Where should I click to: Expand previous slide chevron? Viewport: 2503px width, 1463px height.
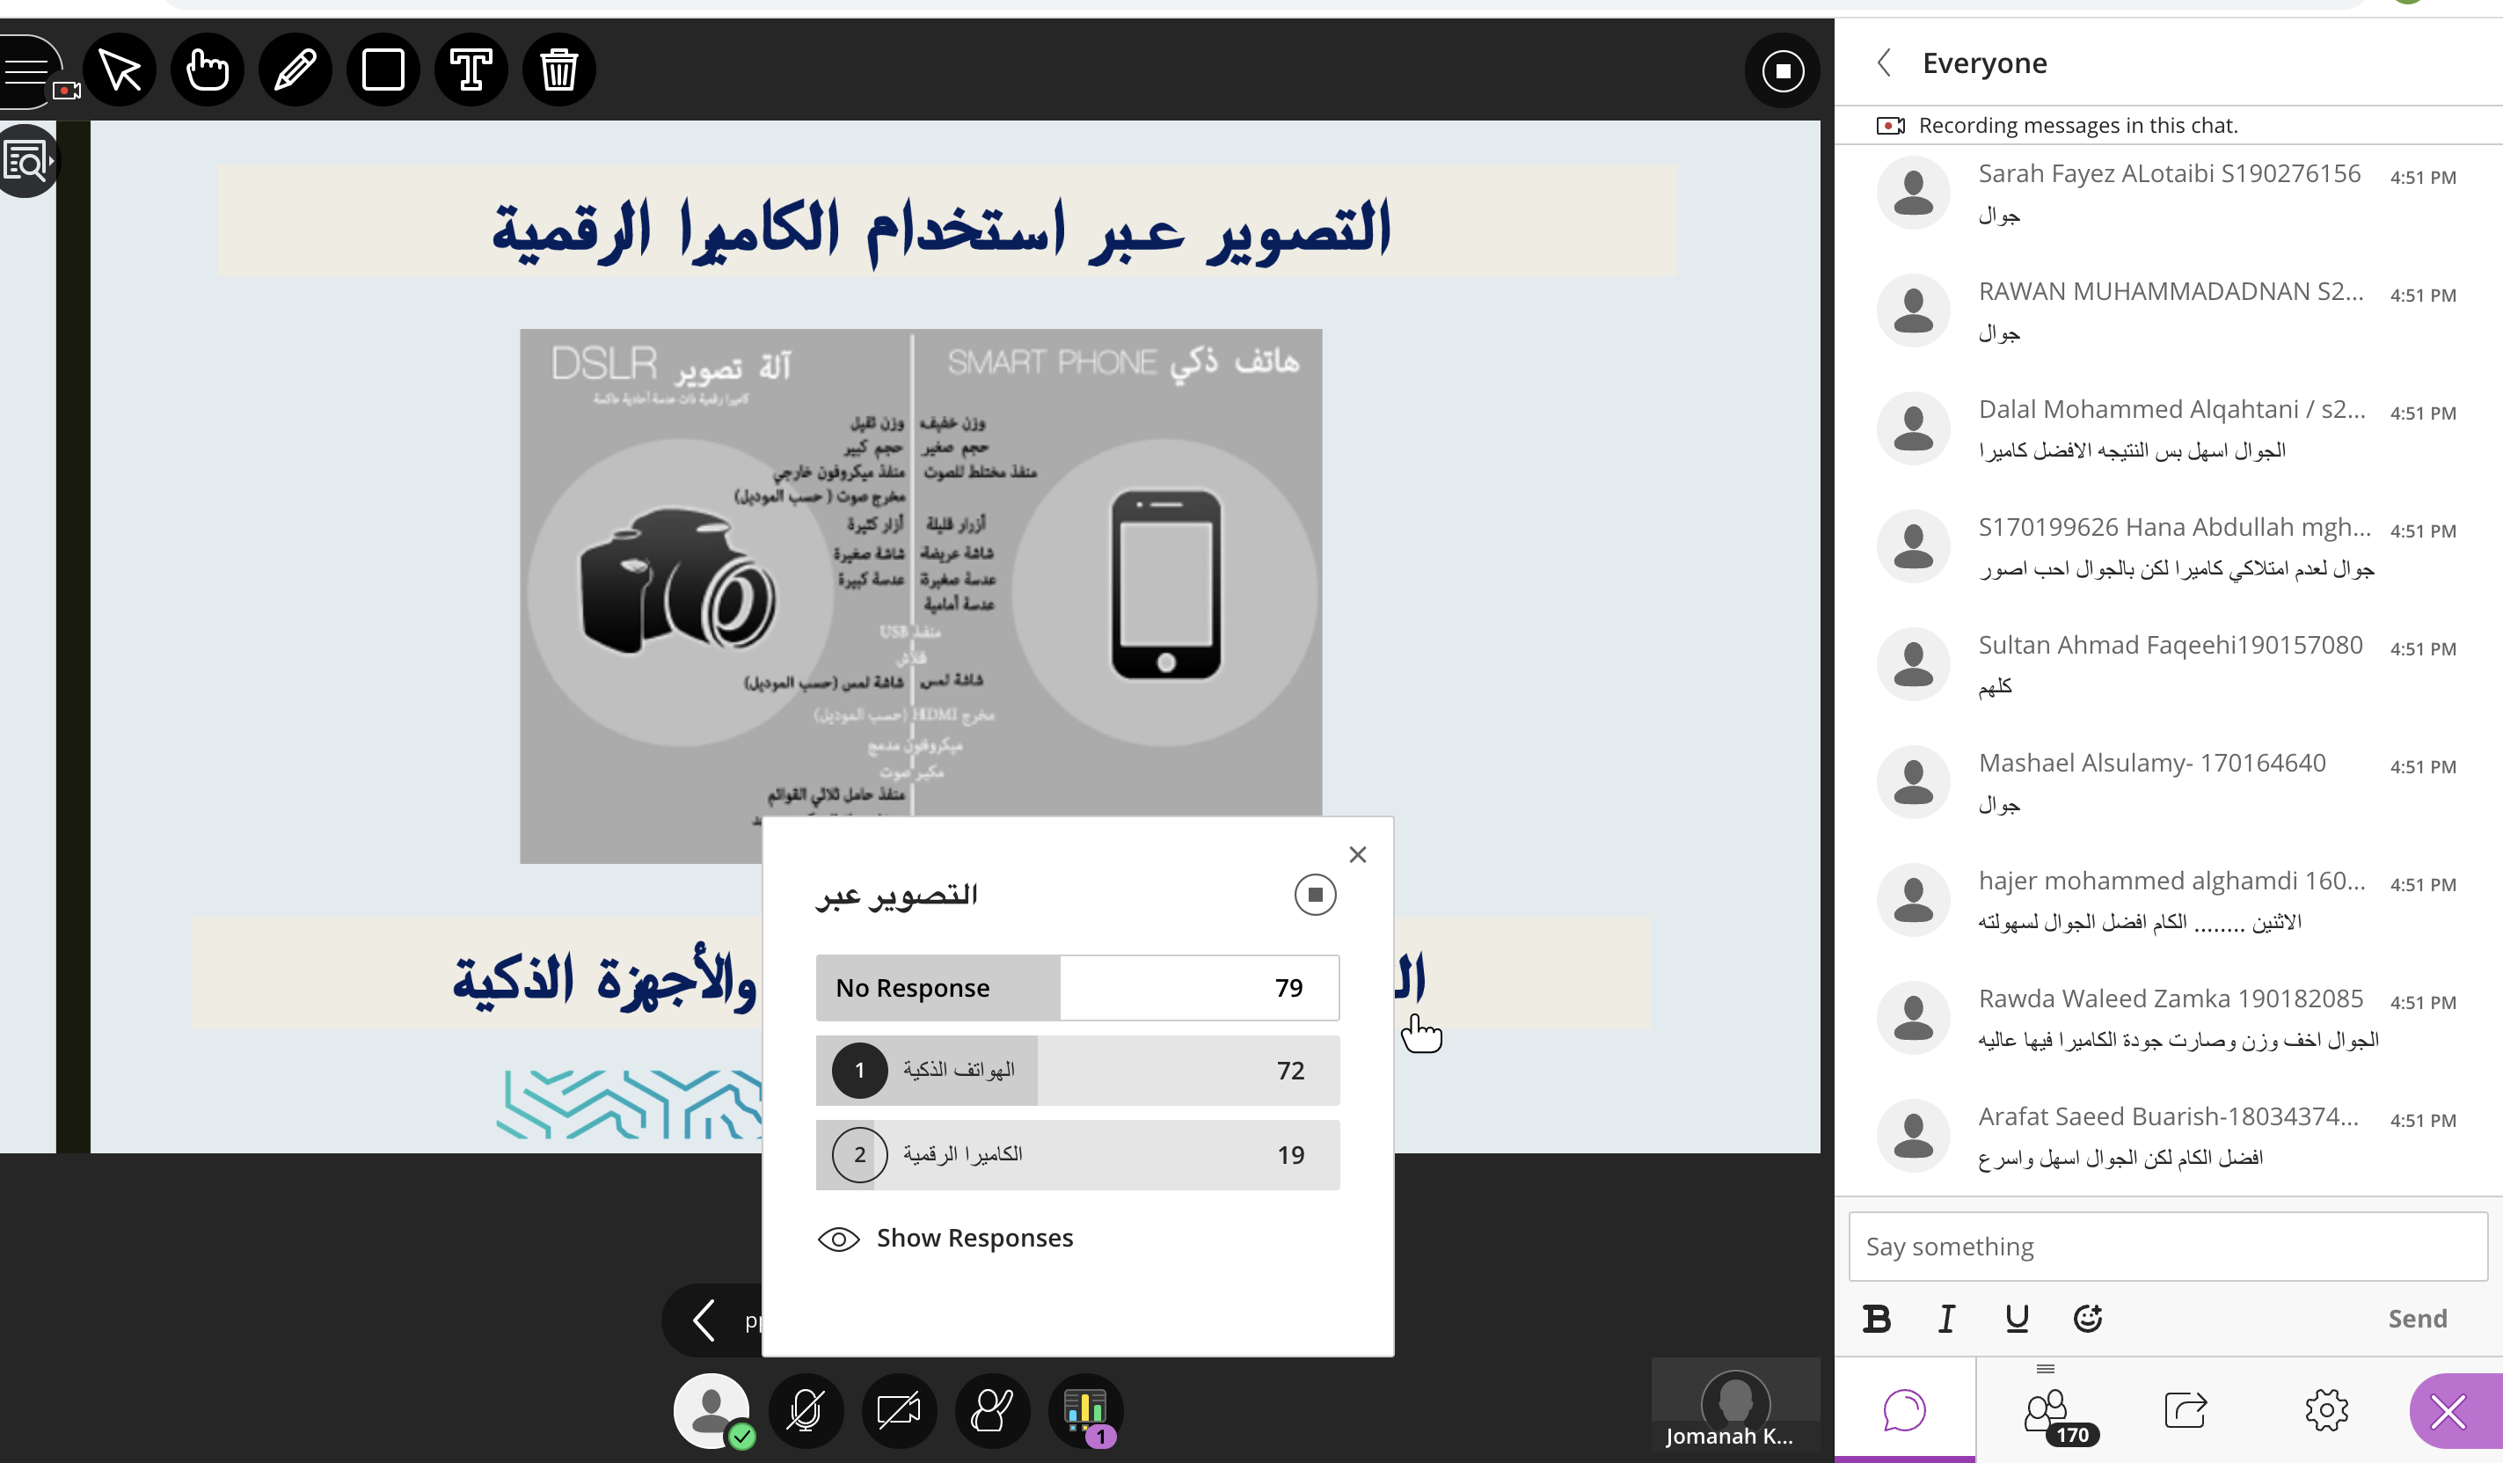(x=704, y=1321)
